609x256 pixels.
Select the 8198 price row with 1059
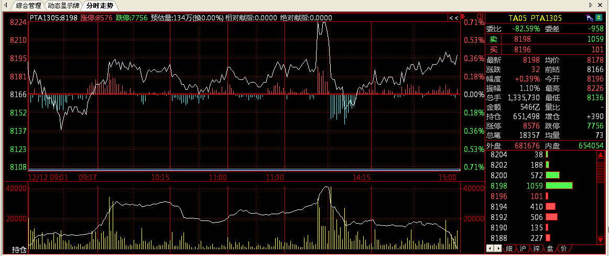click(x=540, y=185)
